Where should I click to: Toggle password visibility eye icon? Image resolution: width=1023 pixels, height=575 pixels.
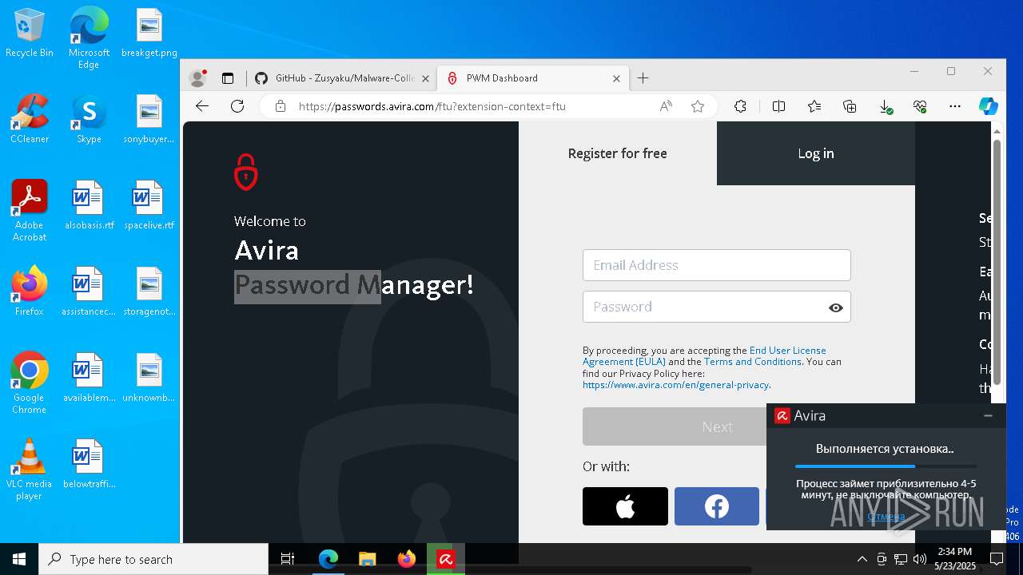coord(836,307)
